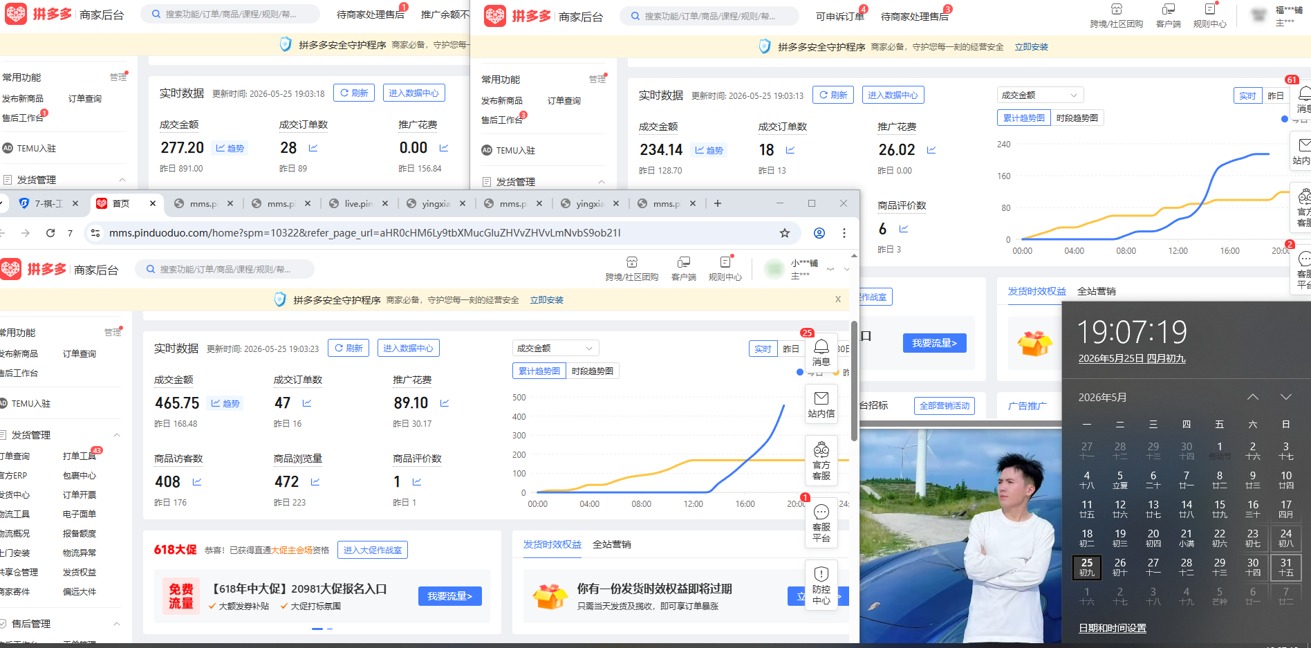Collapse 发货管理 section in top-right window

[x=602, y=182]
